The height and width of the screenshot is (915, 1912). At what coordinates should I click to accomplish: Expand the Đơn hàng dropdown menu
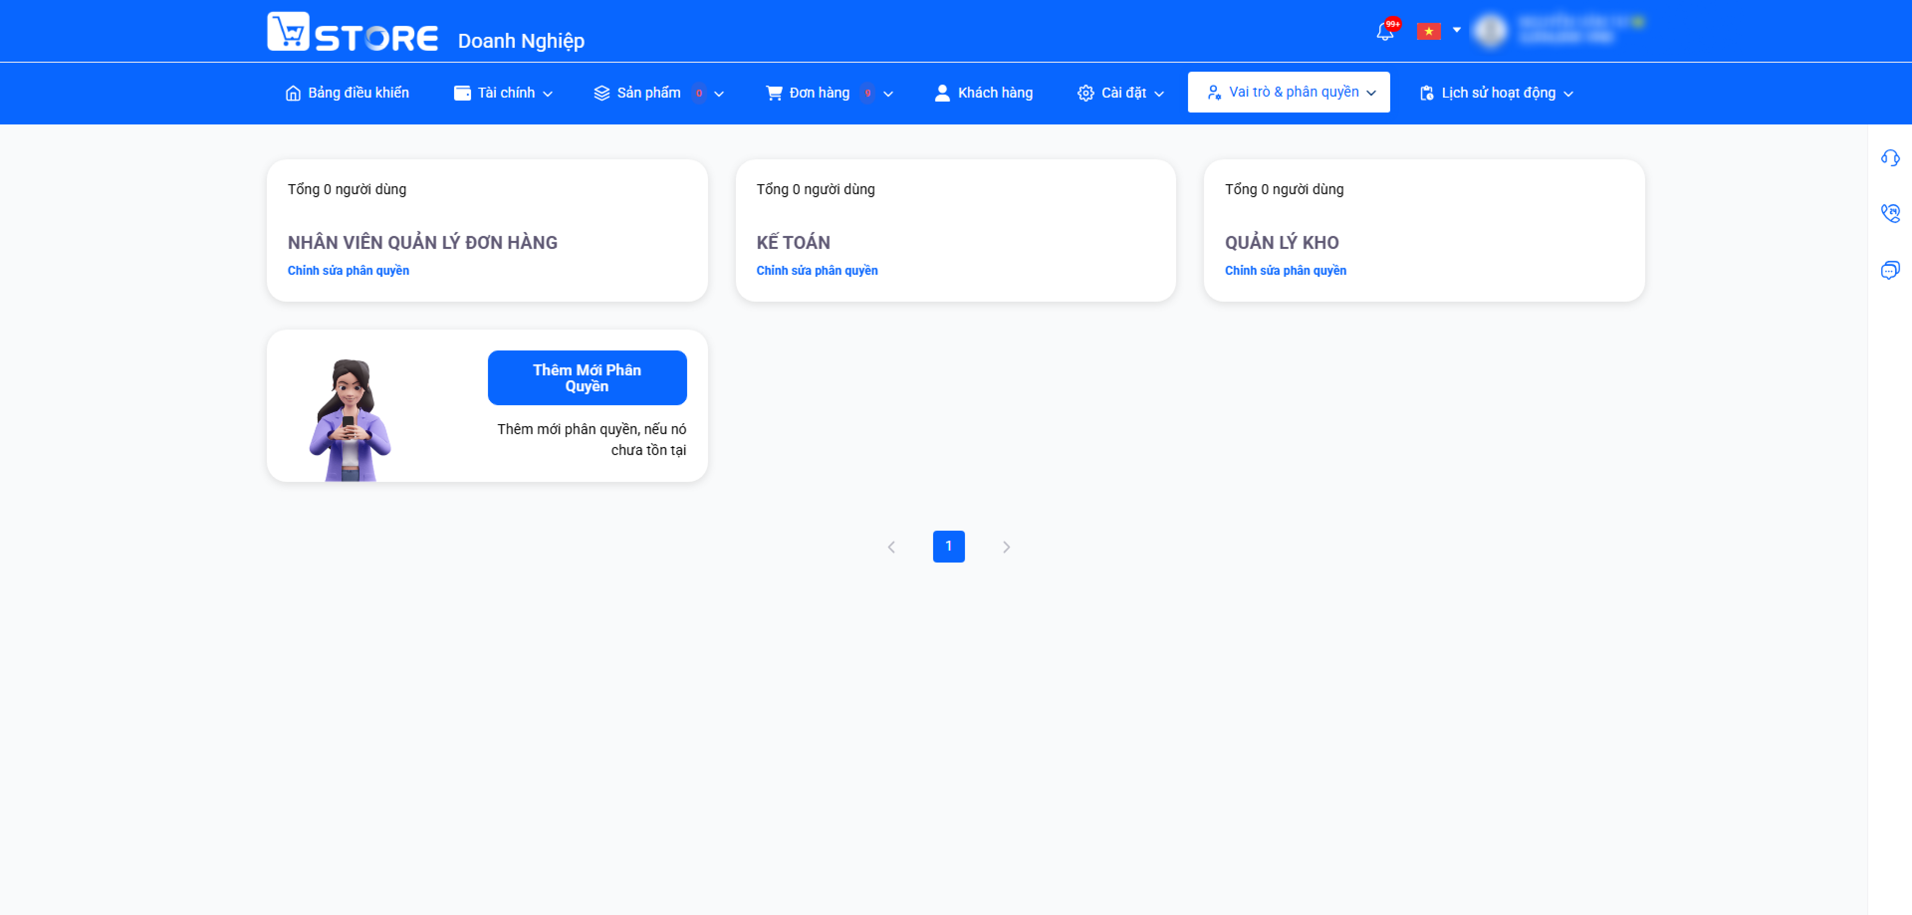pos(829,94)
